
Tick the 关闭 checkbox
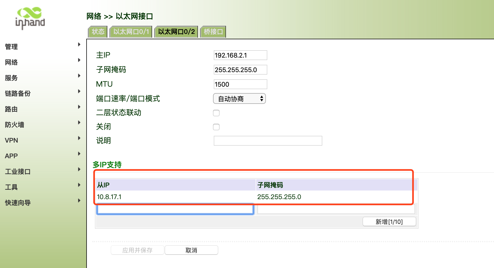coord(216,127)
